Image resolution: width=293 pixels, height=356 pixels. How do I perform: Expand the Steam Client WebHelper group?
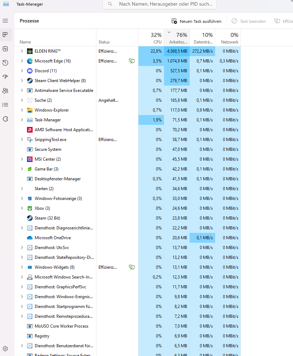[x=22, y=80]
